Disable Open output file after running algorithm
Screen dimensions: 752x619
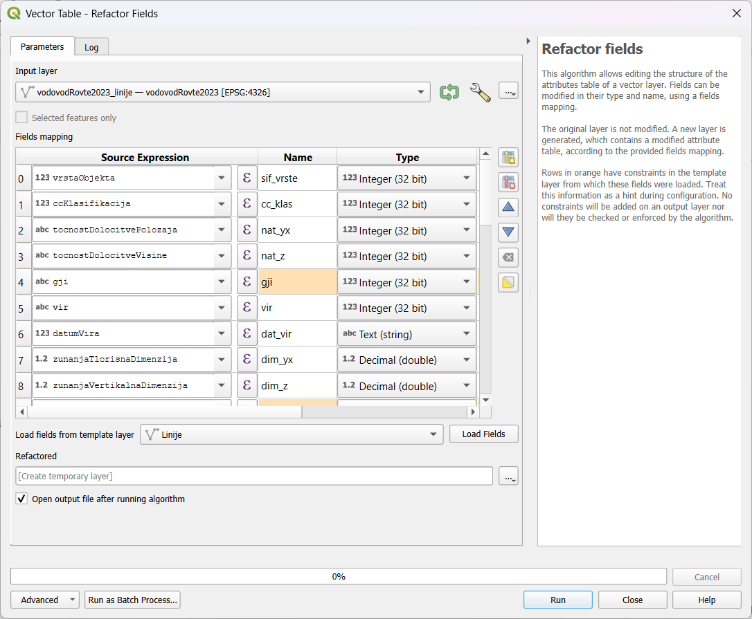[x=21, y=498]
